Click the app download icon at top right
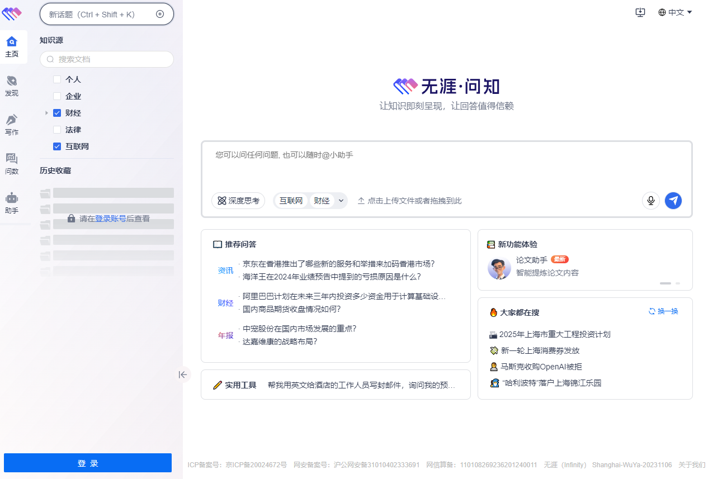Screen dimensions: 708x479 [x=640, y=12]
